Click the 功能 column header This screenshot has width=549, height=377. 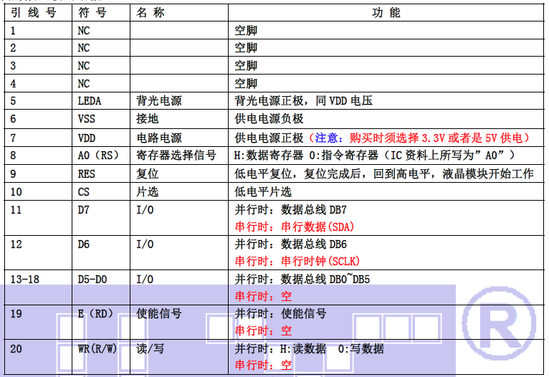click(x=386, y=13)
